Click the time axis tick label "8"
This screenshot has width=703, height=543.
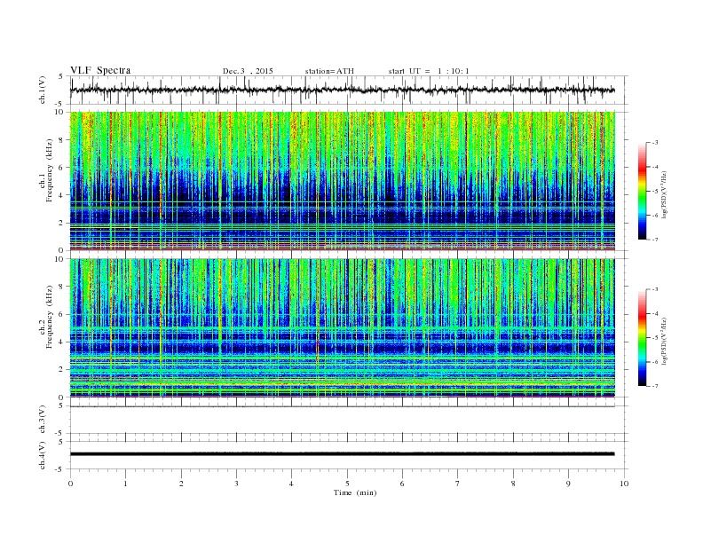click(513, 484)
